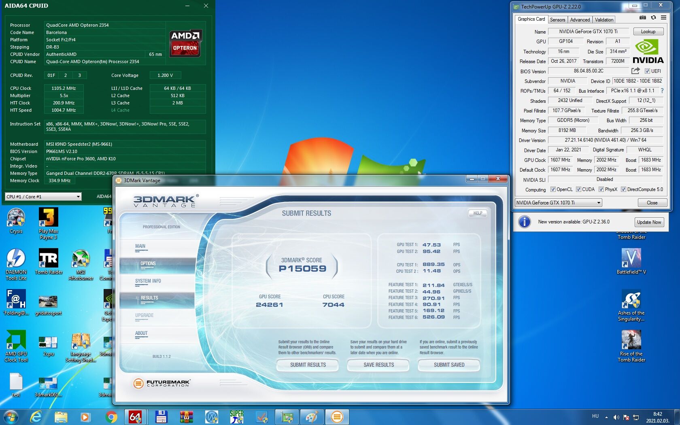
Task: Click the HU language indicator
Action: point(595,416)
